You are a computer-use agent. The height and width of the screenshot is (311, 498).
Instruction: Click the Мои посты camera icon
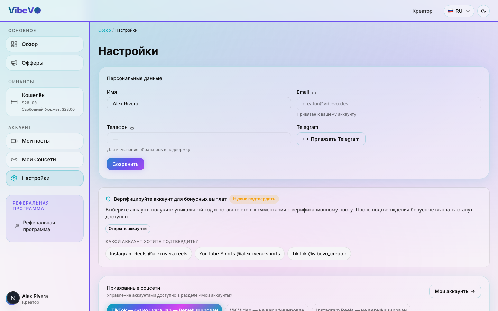pos(14,141)
